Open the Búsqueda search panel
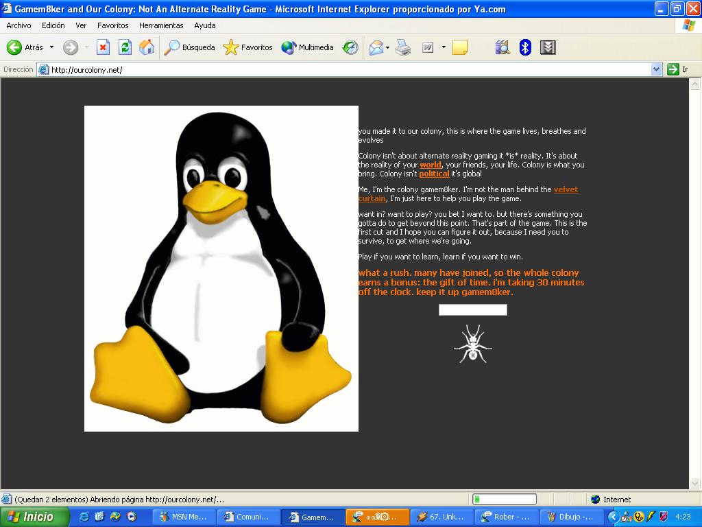Viewport: 702px width, 527px height. tap(190, 47)
